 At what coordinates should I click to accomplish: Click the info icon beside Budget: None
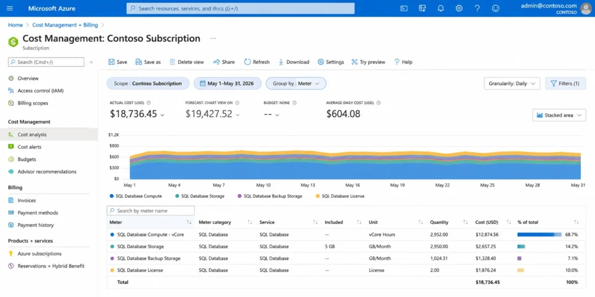[295, 103]
